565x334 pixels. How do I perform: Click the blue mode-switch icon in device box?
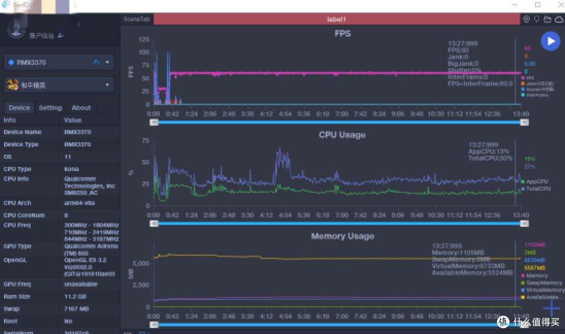pos(96,62)
